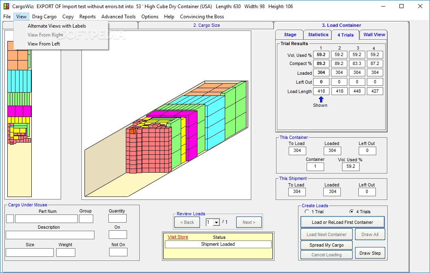Click the Draw All button

370,234
